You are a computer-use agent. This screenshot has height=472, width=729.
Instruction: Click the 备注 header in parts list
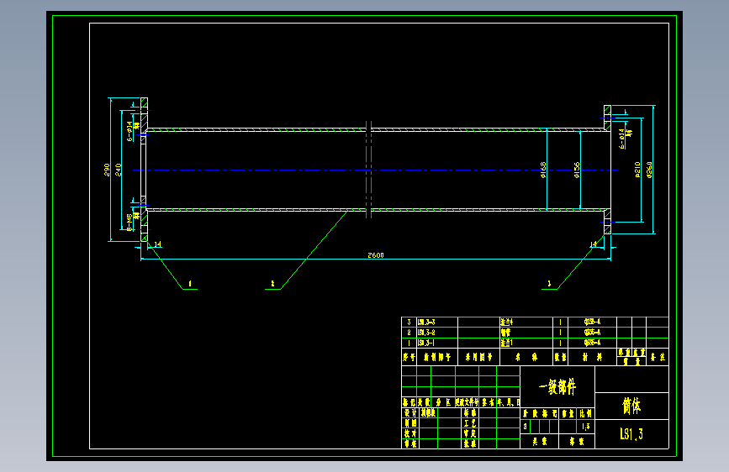(x=658, y=357)
